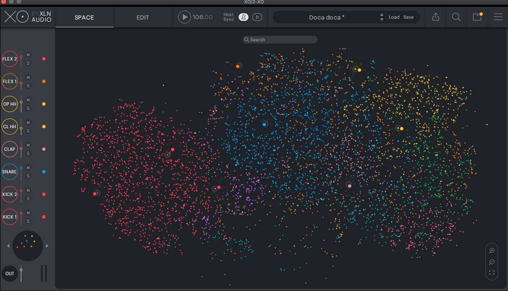Click the Save preset button
The image size is (508, 291).
pyautogui.click(x=408, y=17)
